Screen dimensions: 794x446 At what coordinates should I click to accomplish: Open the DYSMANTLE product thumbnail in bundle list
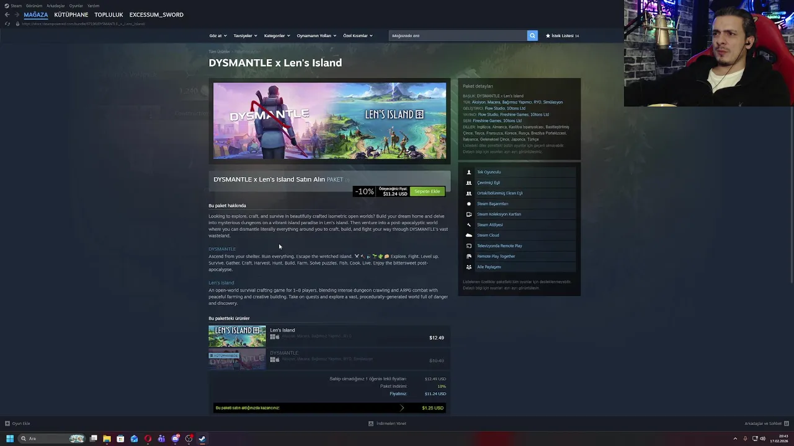click(237, 360)
